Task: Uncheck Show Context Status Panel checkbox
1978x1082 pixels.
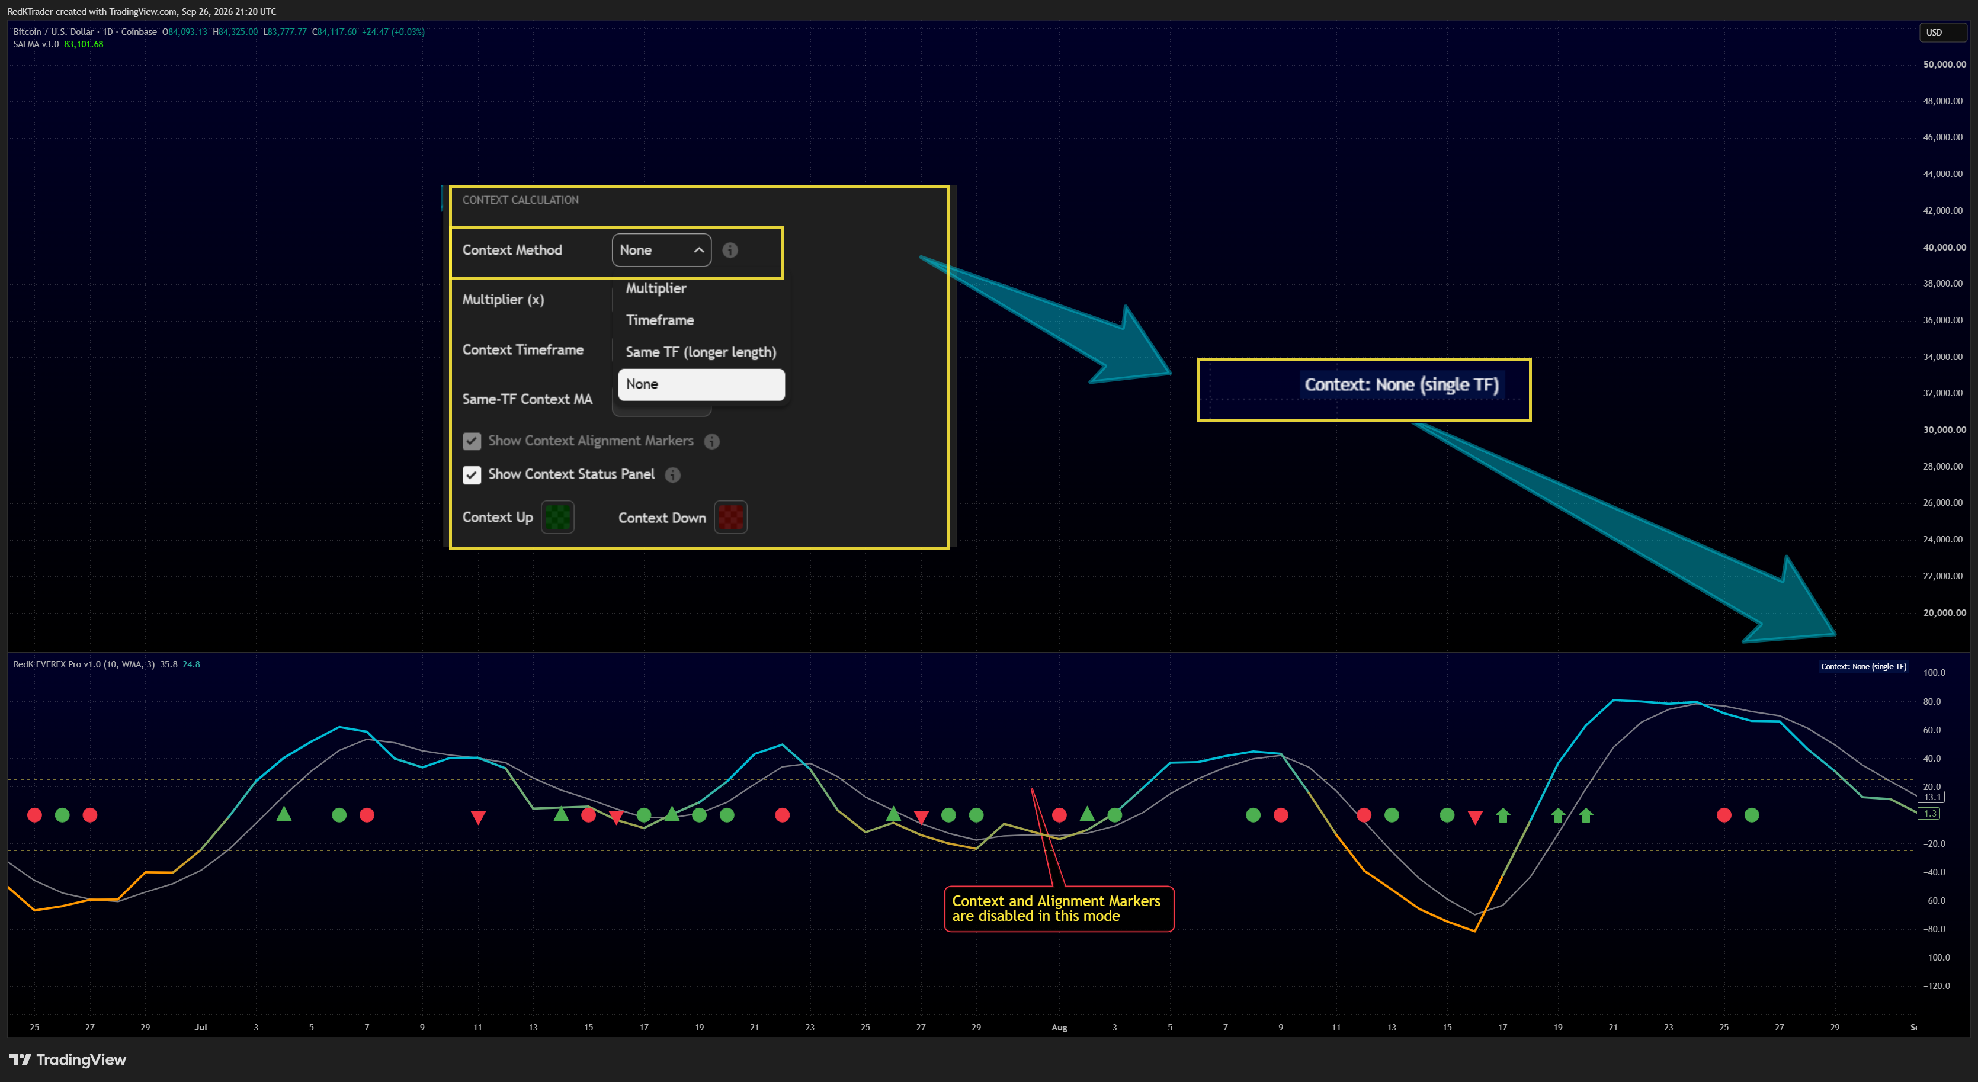Action: click(x=472, y=475)
